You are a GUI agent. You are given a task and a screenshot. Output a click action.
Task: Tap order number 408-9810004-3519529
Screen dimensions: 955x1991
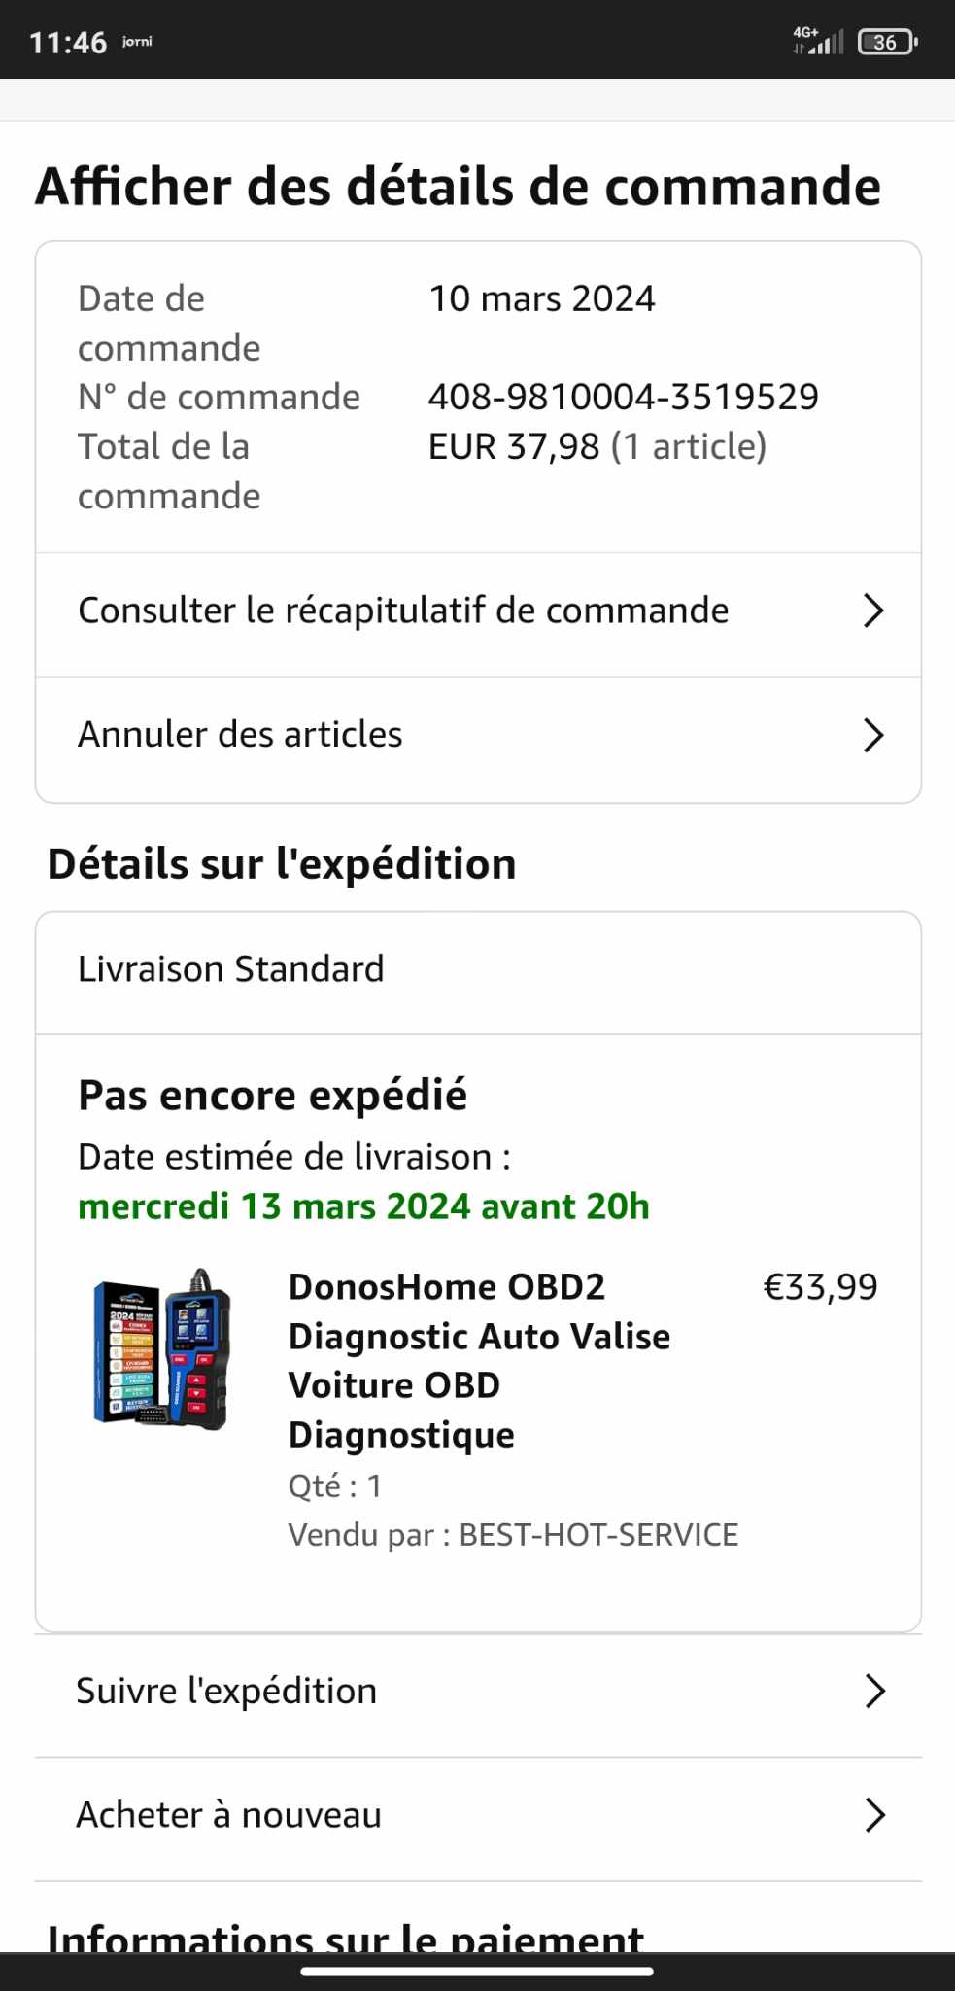coord(623,397)
